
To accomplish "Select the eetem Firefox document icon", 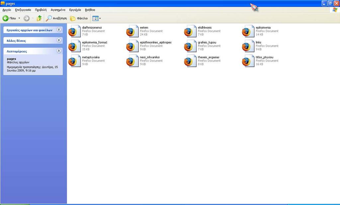I will (x=132, y=31).
